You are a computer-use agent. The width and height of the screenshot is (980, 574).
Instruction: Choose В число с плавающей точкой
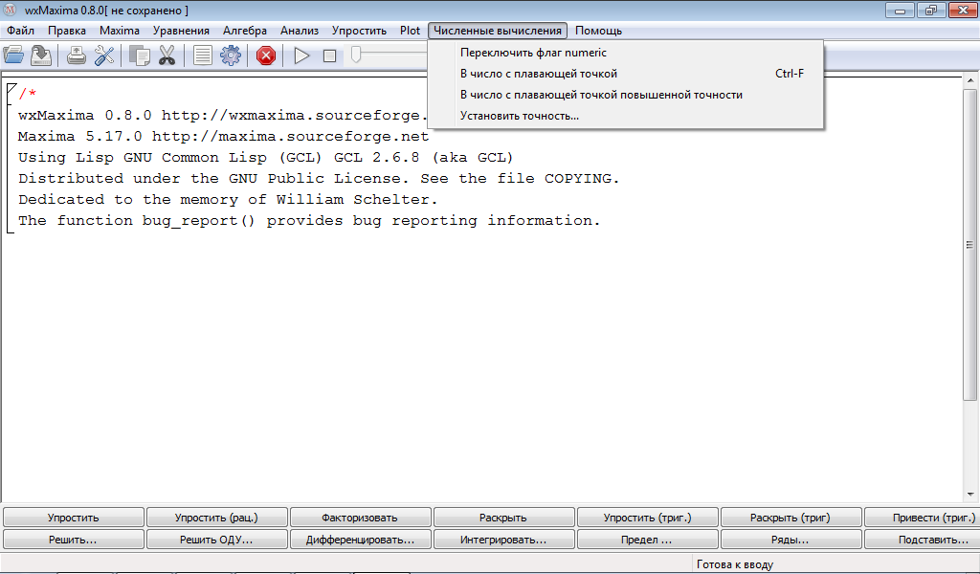pos(626,74)
